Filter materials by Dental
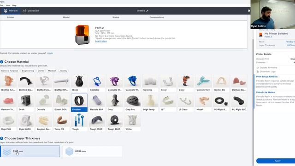Viewport: 295px width, 166px height. pyautogui.click(x=41, y=71)
